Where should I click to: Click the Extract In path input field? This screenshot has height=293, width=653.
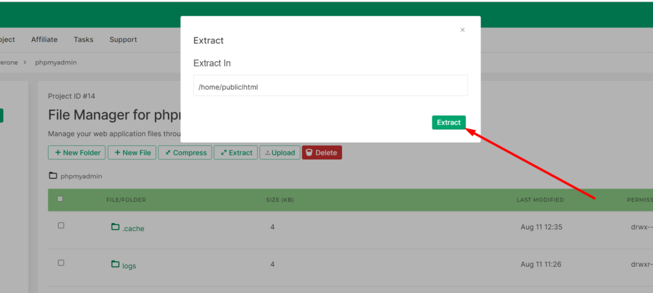330,85
